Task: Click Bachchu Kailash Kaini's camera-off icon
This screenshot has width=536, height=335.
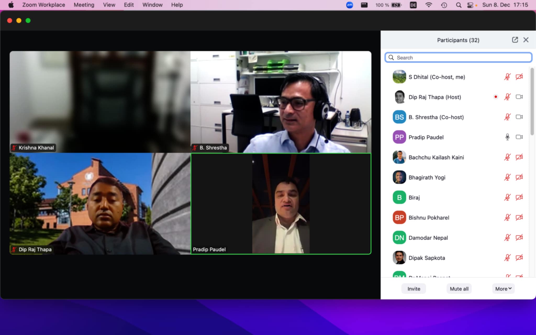Action: tap(519, 157)
